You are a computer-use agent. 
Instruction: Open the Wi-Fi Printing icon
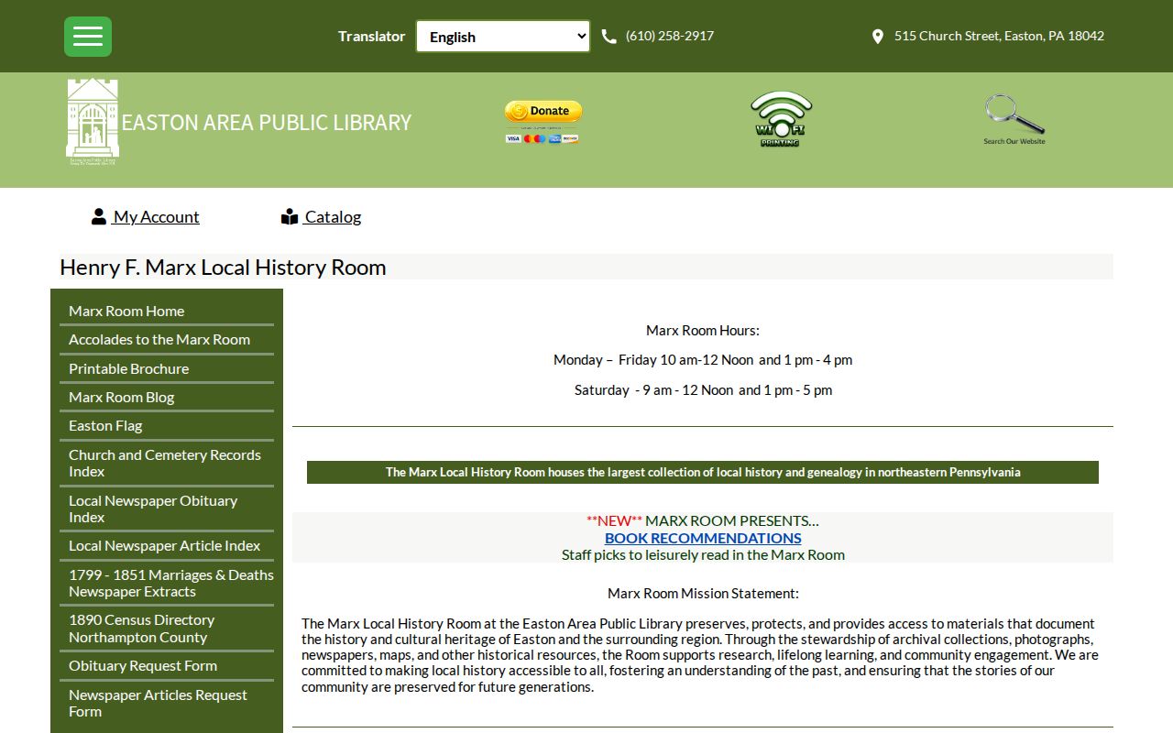click(781, 119)
